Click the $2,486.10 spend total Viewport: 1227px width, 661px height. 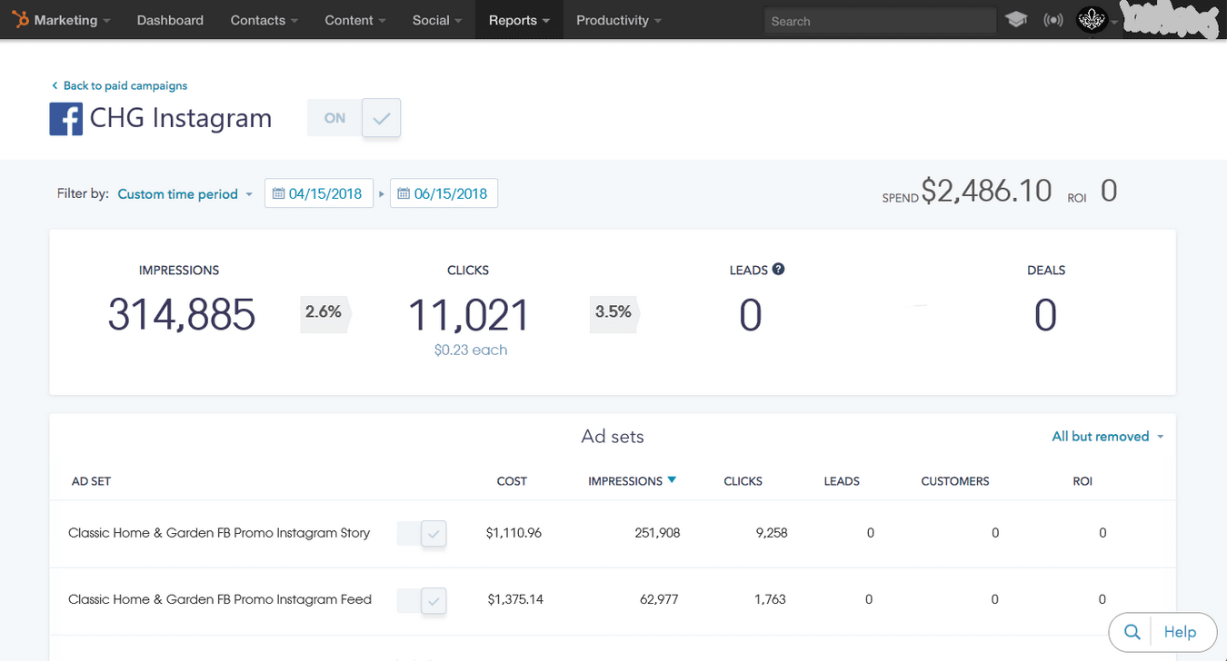pos(986,191)
